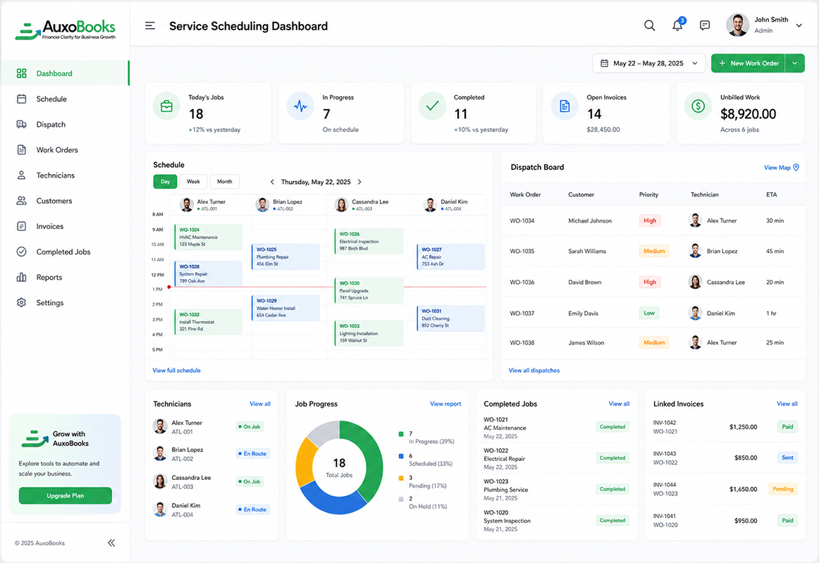Viewport: 819px width, 563px height.
Task: Click blue Scheduled legend swatch
Action: [x=401, y=456]
